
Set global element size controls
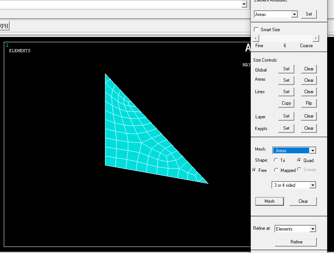286,69
